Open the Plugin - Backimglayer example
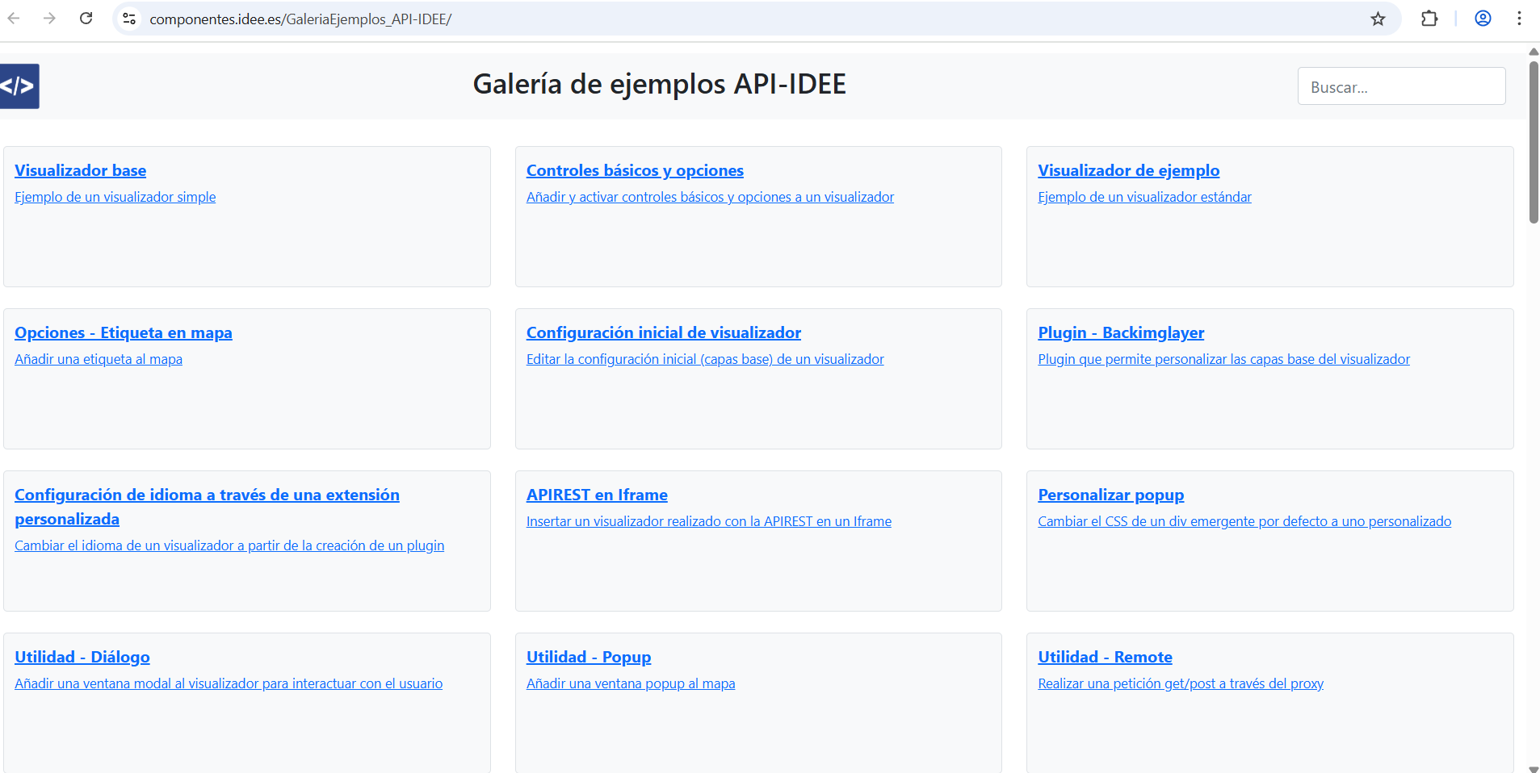The image size is (1540, 773). [1120, 332]
